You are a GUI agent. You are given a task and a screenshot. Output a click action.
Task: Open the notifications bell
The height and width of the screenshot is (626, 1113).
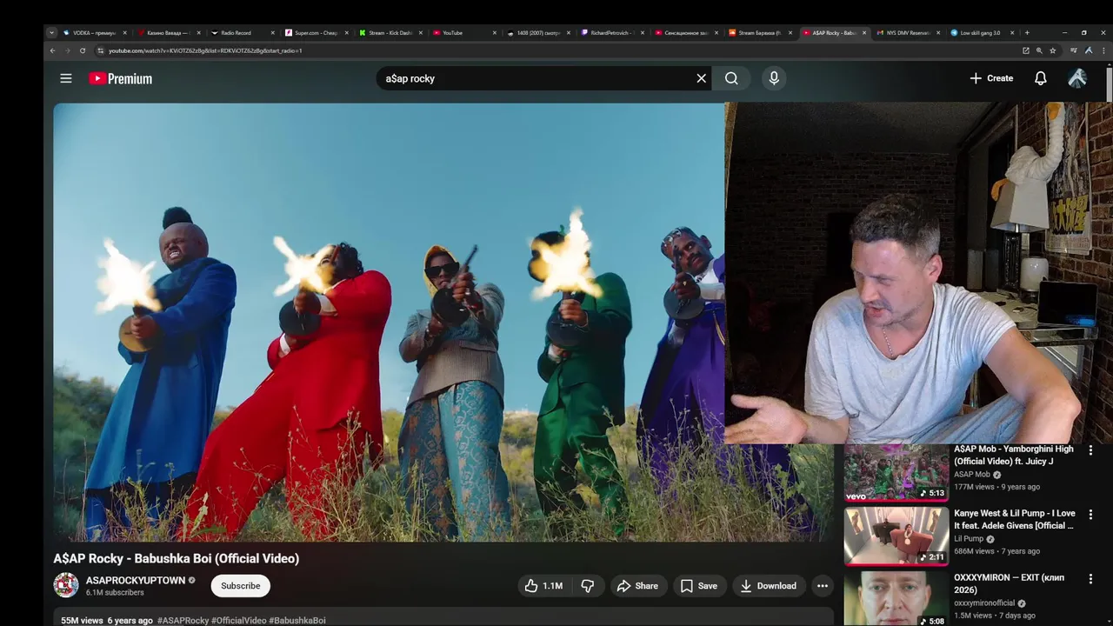coord(1040,78)
